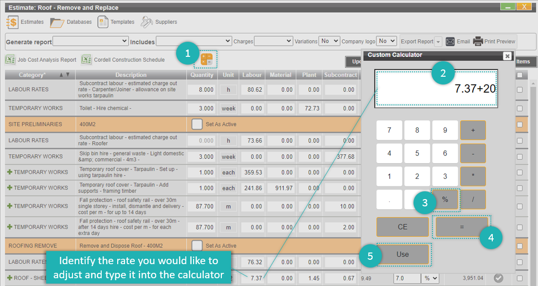Viewport: 538px width, 286px height.
Task: Click the Material column header
Action: (x=280, y=75)
